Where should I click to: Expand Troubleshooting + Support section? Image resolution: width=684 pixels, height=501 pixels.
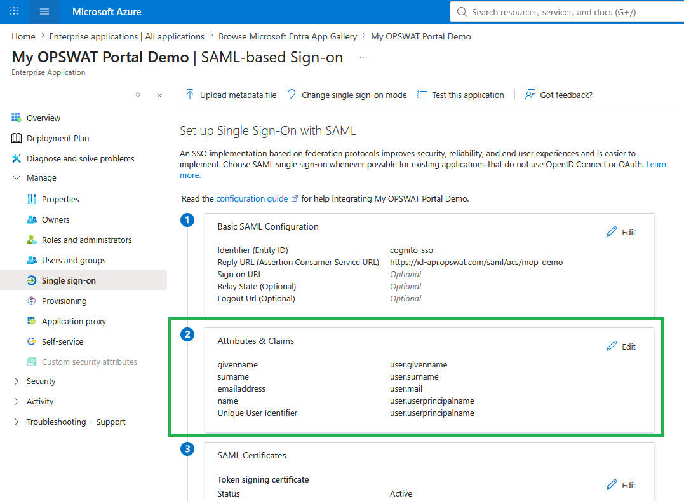click(17, 422)
